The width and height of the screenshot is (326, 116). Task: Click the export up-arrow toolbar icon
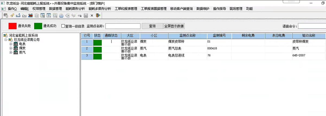(x=18, y=15)
